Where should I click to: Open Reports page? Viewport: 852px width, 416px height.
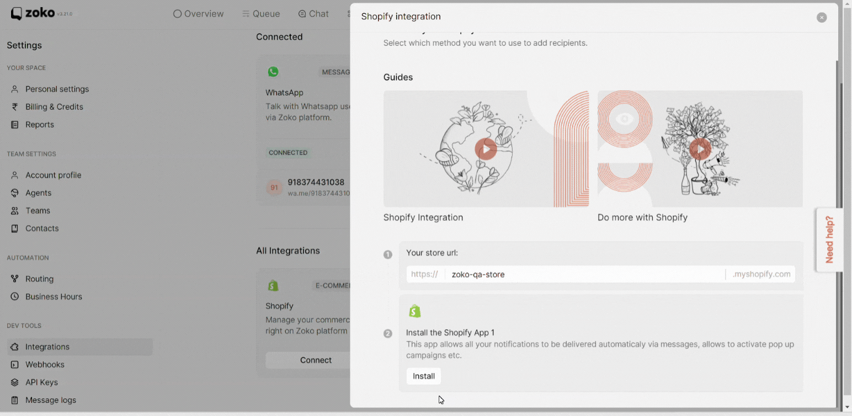(x=40, y=124)
